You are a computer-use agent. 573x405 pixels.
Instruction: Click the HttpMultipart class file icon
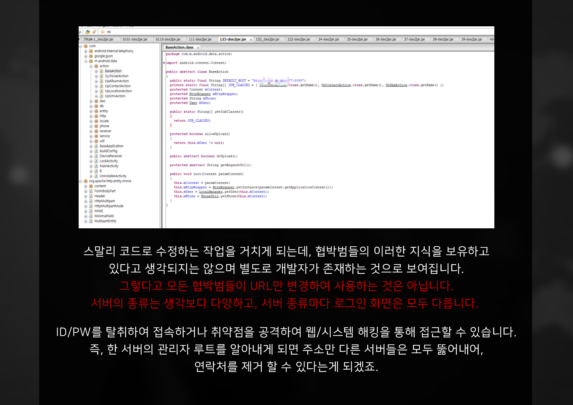(x=91, y=201)
